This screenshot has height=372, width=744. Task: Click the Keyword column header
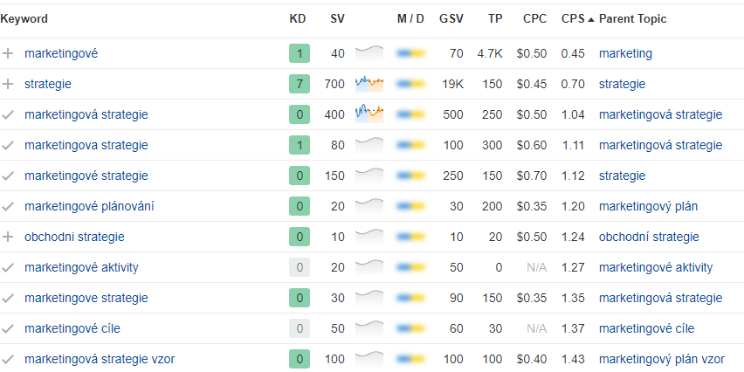tap(24, 19)
